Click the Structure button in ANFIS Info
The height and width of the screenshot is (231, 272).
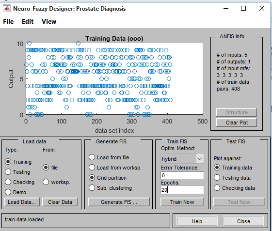point(237,112)
